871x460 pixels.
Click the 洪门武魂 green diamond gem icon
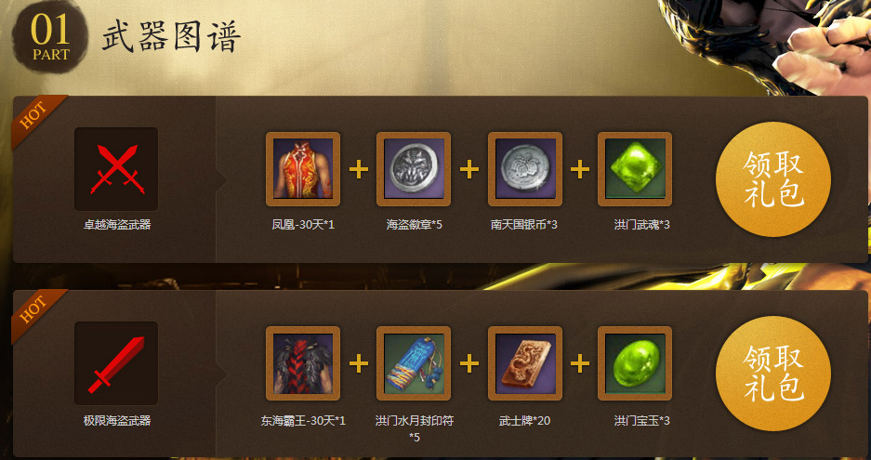(x=635, y=169)
